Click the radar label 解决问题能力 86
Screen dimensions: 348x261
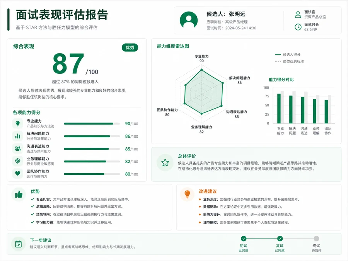click(239, 80)
